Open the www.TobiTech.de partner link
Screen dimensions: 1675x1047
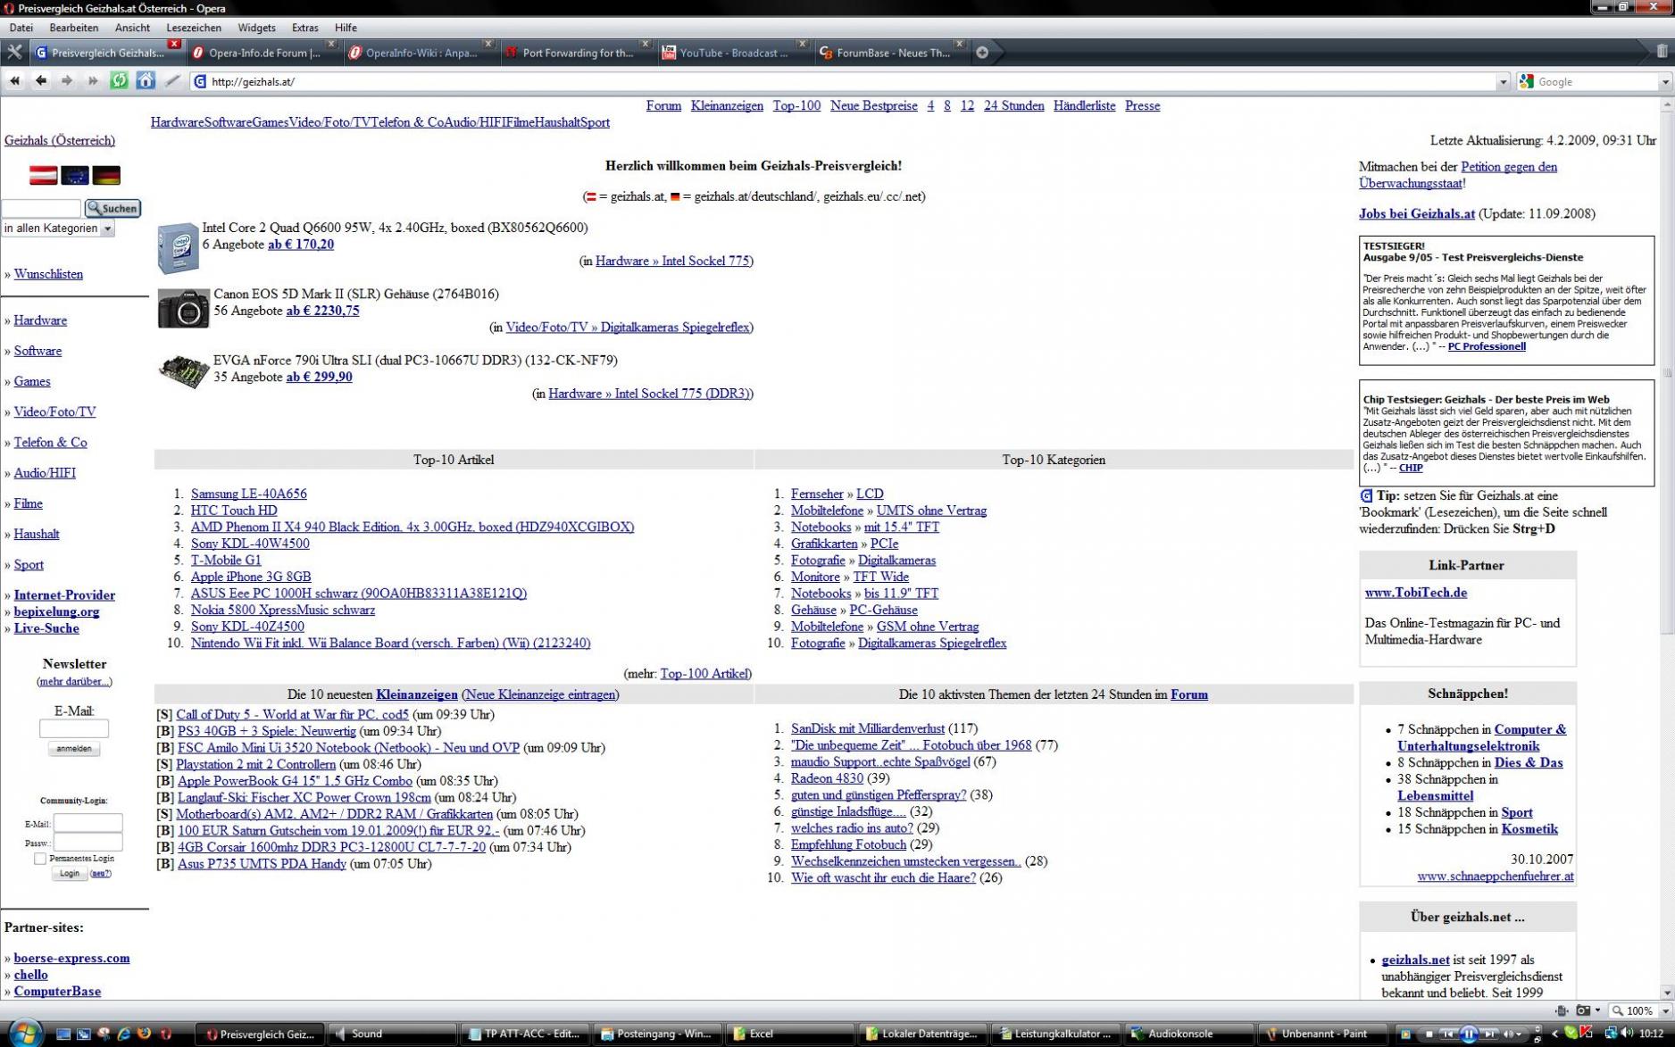[1415, 593]
